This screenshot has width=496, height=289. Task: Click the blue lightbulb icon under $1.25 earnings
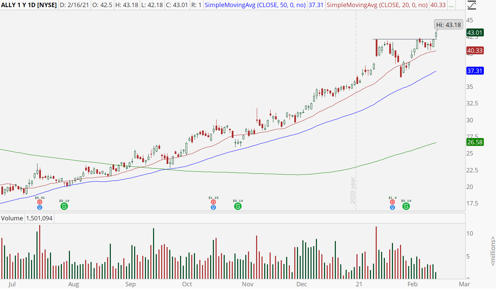point(213,207)
